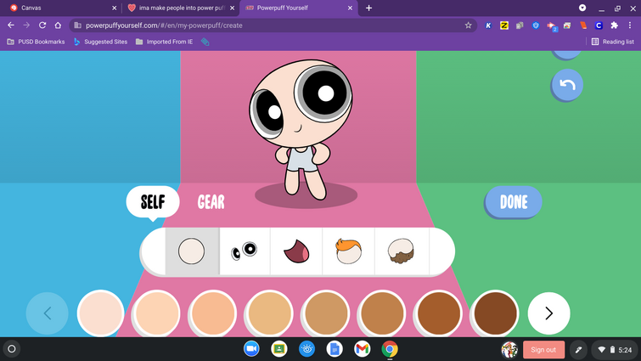Show next skin colors with right arrow

click(549, 313)
